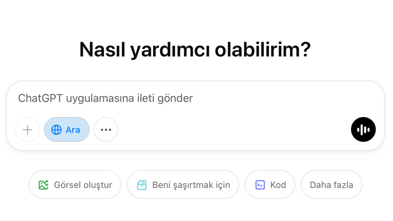The height and width of the screenshot is (221, 393).
Task: Open more tools via the three-dots button
Action: tap(106, 130)
